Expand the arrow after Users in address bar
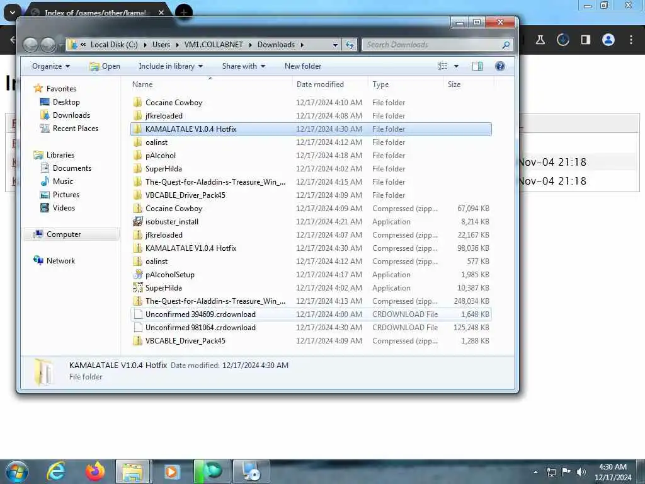The image size is (645, 484). point(177,45)
